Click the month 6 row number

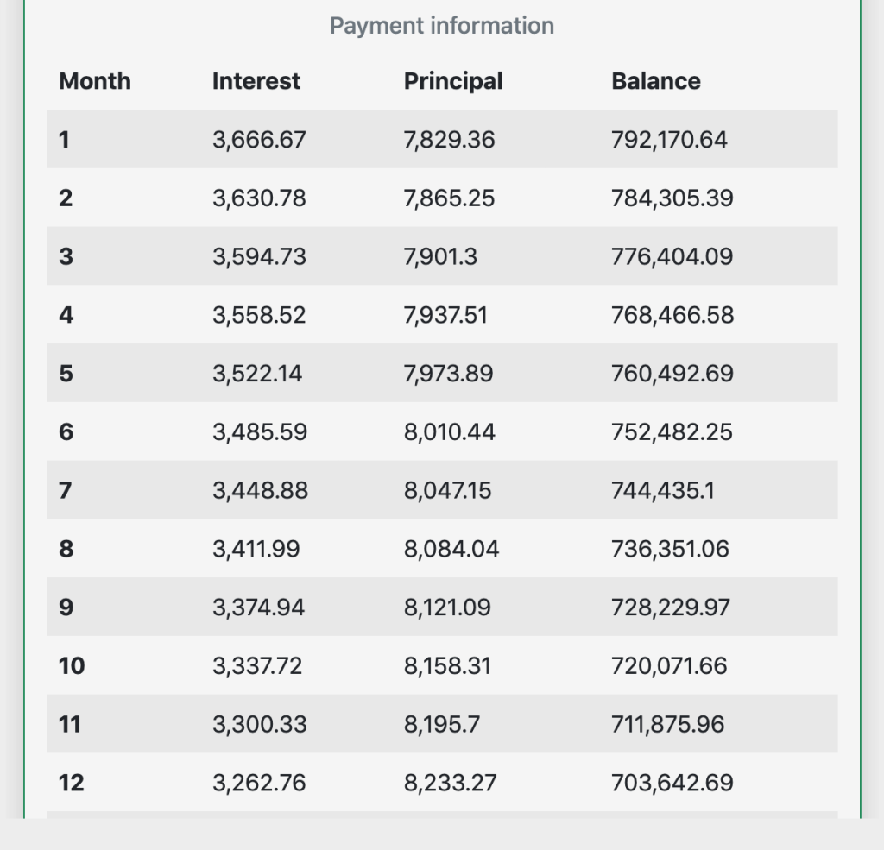coord(66,432)
